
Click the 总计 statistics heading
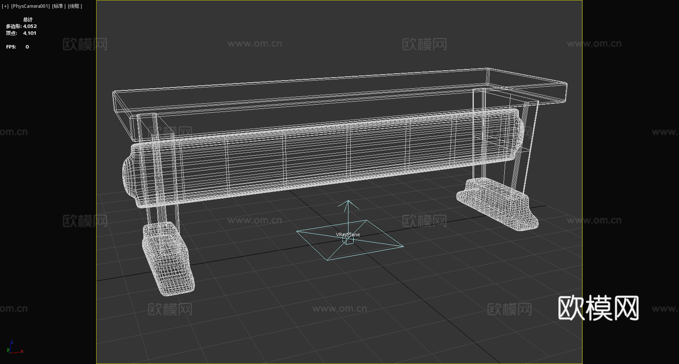point(28,19)
